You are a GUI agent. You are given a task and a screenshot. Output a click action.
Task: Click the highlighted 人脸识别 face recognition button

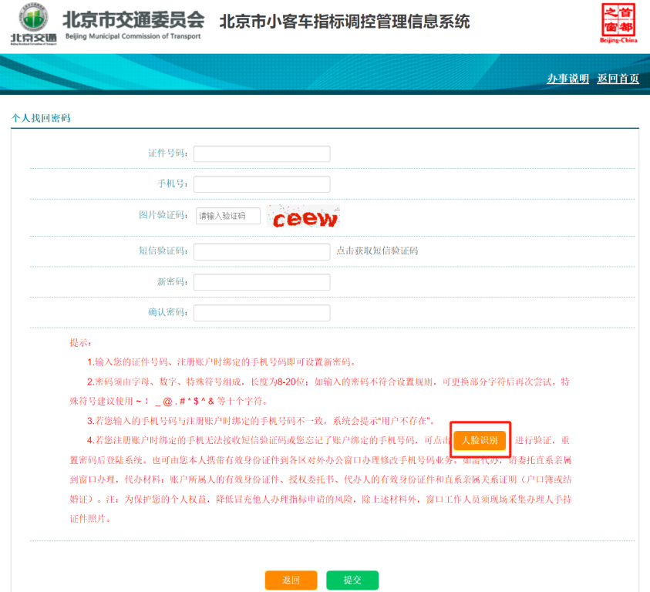[x=480, y=439]
